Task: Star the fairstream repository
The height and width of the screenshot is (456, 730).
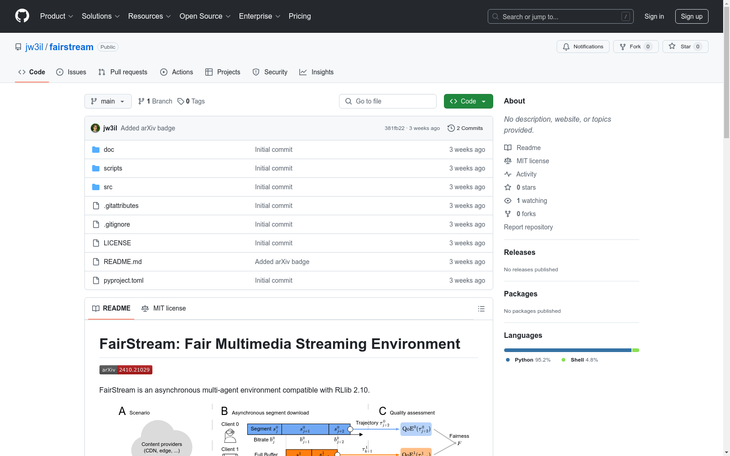Action: click(685, 47)
